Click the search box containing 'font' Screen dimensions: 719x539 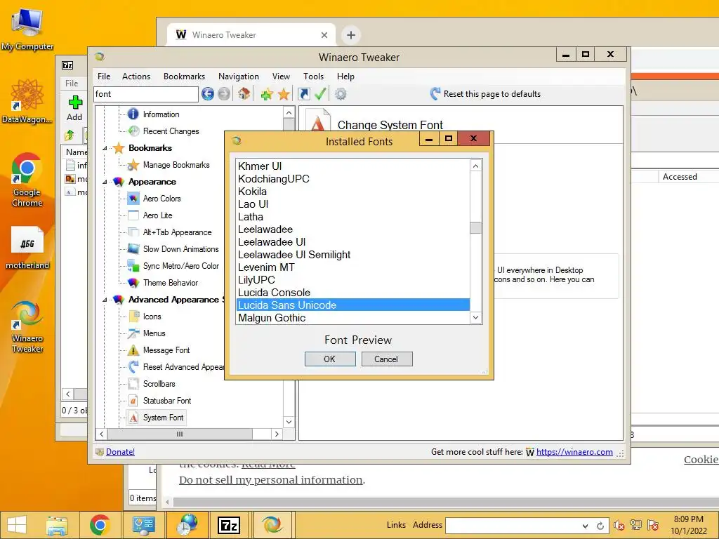point(146,94)
